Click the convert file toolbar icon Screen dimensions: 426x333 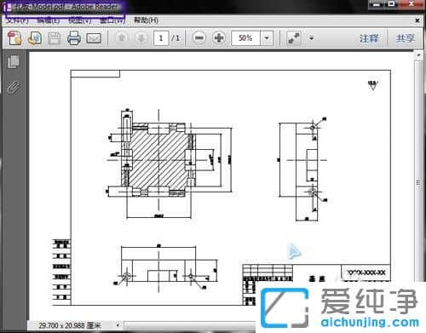coord(35,38)
